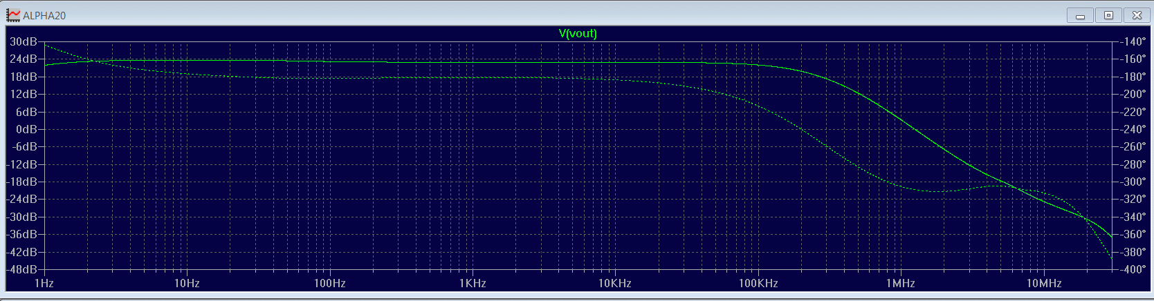Screen dimensions: 1154x301
Task: Click the 1MHz frequency axis label
Action: pos(901,283)
